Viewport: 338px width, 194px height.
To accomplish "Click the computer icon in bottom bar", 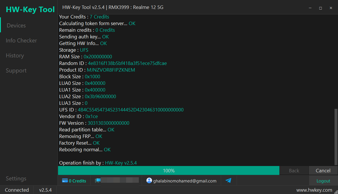I will tap(98, 181).
